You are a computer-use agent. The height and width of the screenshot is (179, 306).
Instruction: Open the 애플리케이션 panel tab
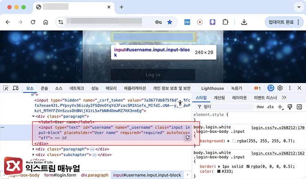point(135,88)
